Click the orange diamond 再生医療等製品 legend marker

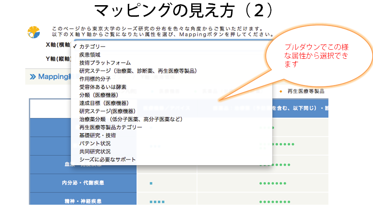(280, 91)
